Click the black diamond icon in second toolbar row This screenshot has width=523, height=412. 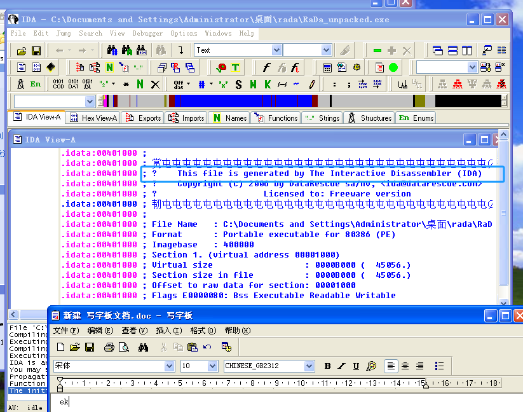51,67
